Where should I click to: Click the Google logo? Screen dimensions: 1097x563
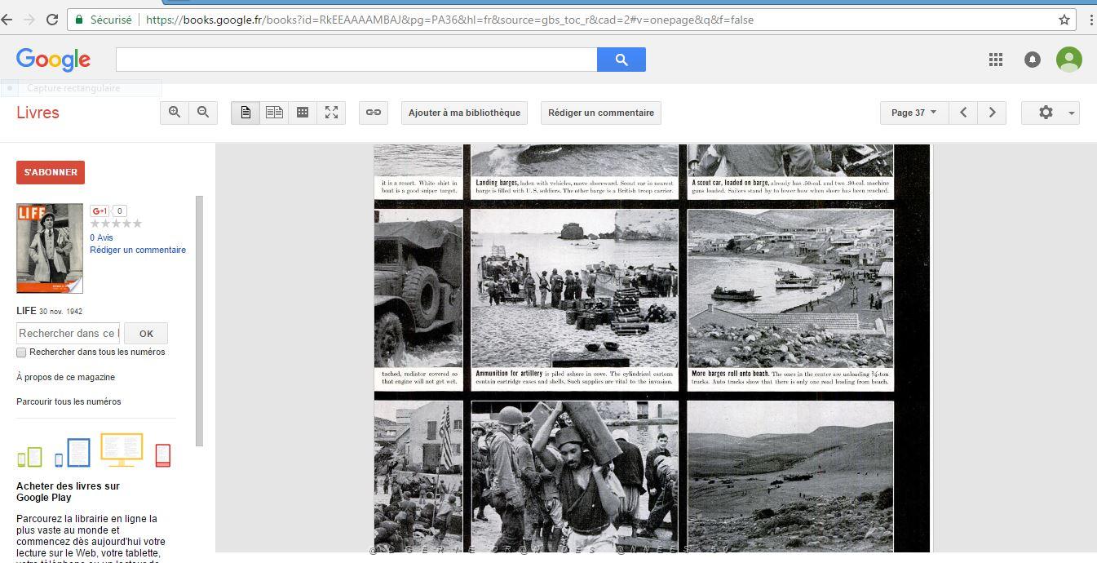coord(53,60)
